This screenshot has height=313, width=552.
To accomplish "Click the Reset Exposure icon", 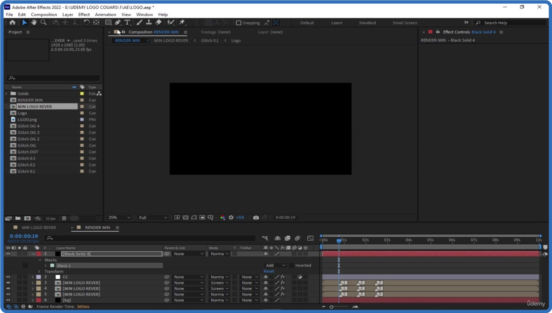I will 231,218.
